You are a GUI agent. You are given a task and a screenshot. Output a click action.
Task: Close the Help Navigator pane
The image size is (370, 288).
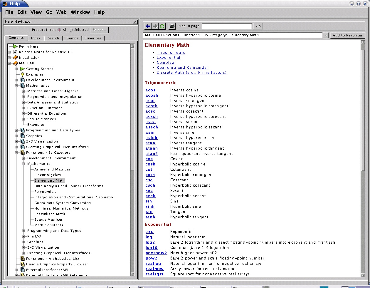[x=135, y=22]
